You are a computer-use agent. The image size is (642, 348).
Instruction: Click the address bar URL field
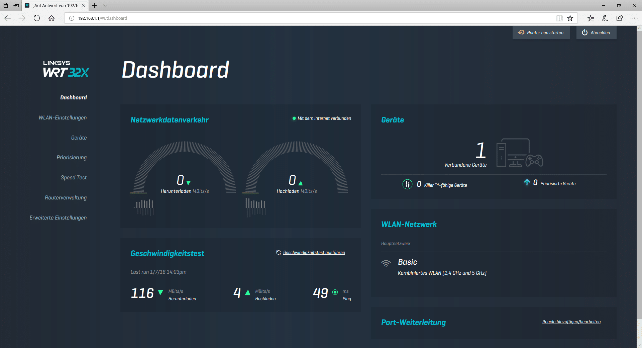301,18
